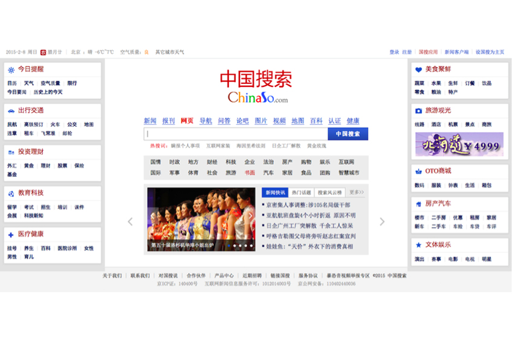
Task: Open 国搜应用 link in top bar
Action: tap(428, 52)
